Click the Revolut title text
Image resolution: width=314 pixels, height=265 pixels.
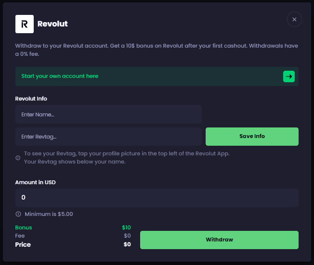click(52, 24)
